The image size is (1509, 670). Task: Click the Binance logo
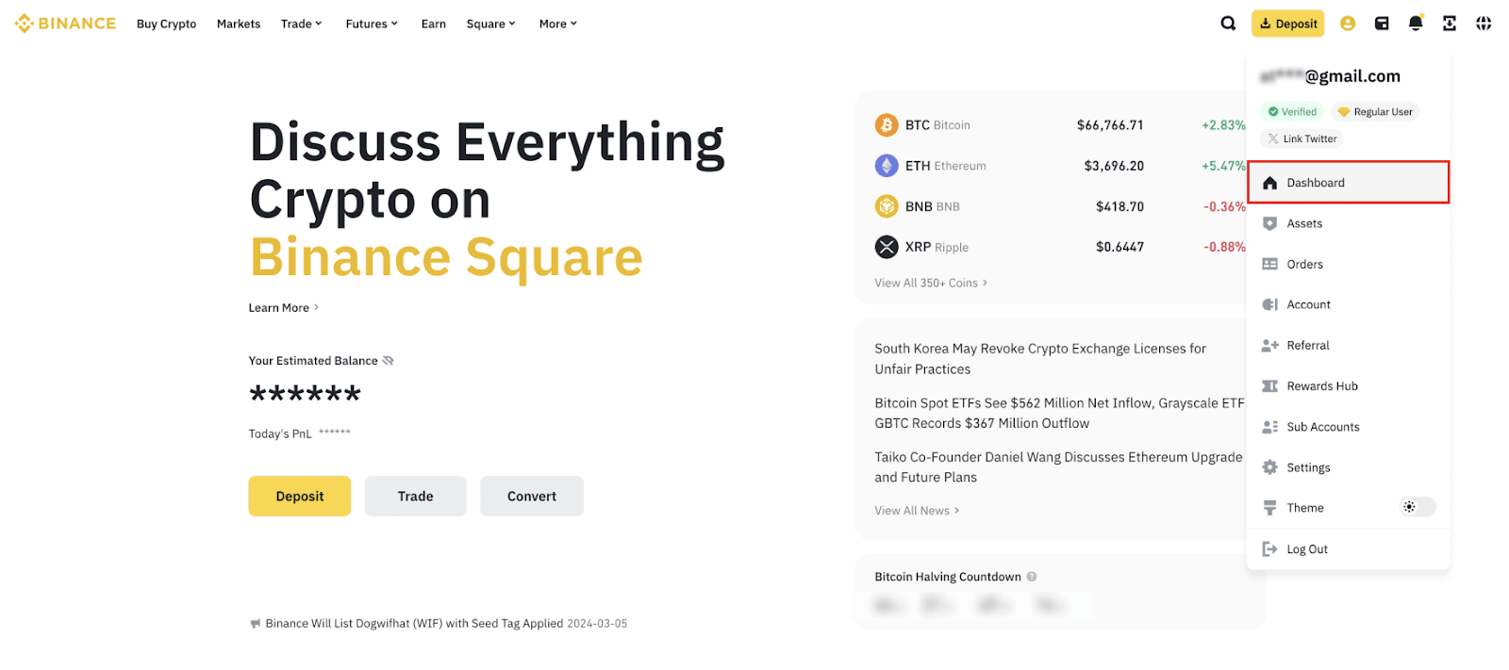tap(66, 24)
